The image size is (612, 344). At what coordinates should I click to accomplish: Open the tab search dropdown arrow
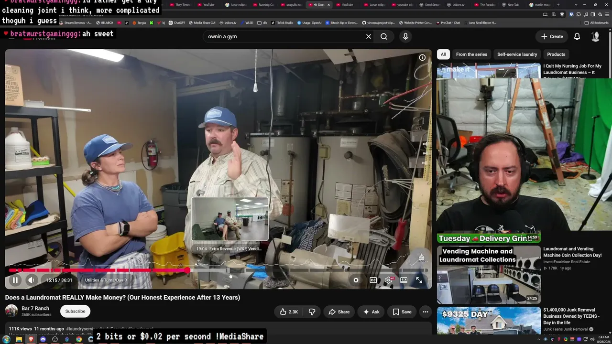tap(576, 5)
